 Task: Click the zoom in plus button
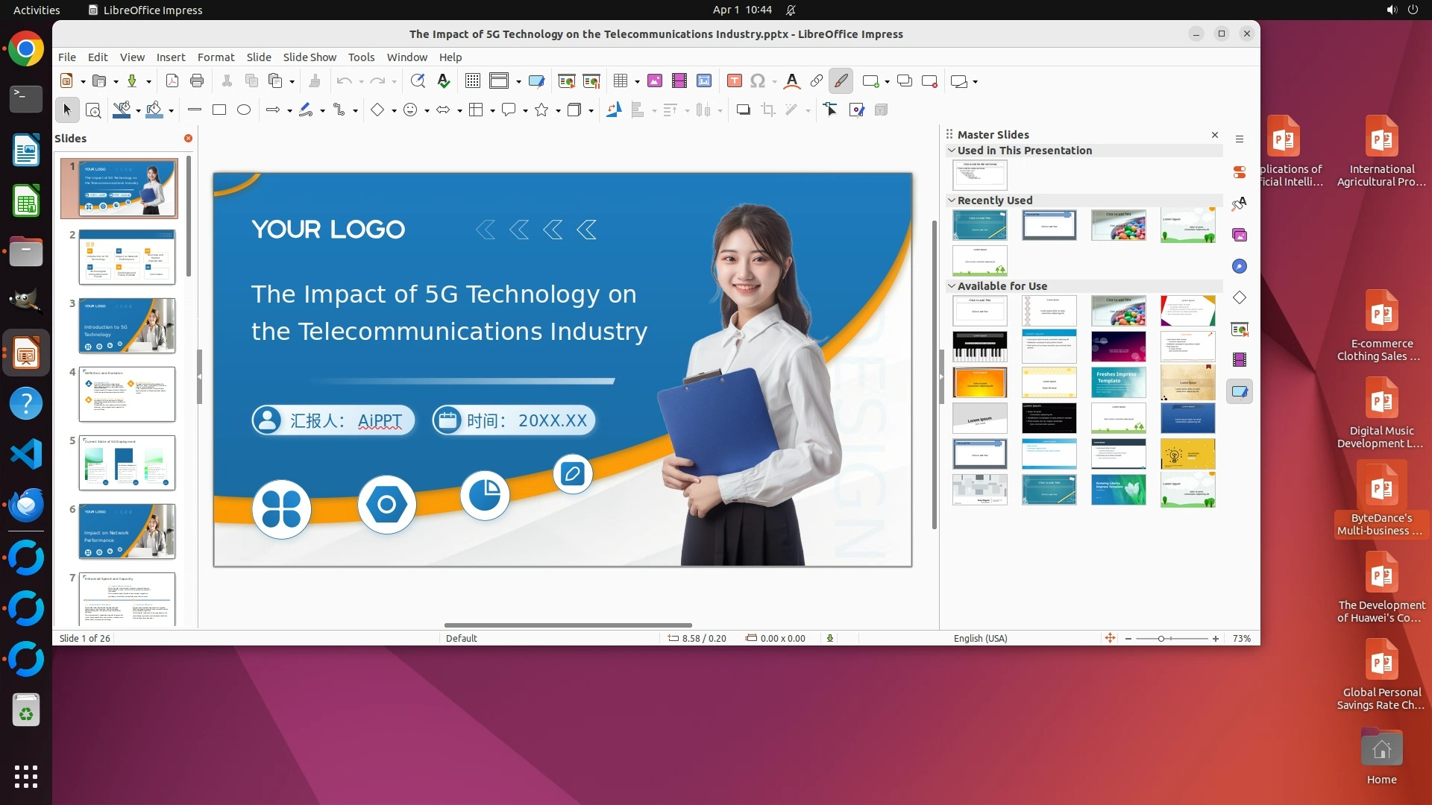[x=1216, y=639]
